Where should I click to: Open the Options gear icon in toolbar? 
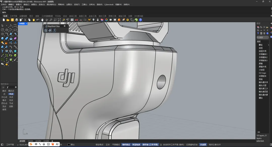point(128,20)
